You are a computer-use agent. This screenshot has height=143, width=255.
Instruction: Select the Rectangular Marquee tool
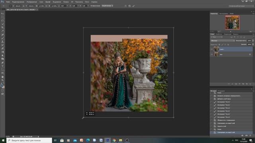click(x=2, y=17)
